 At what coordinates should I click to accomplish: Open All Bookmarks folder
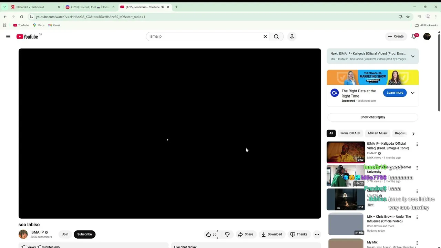426,25
